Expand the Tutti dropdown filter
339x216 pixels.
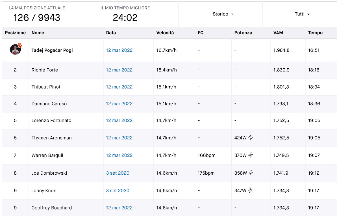tap(302, 14)
